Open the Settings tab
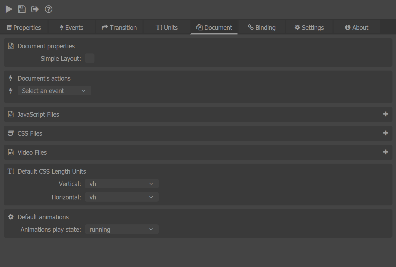The height and width of the screenshot is (267, 396). pyautogui.click(x=309, y=27)
